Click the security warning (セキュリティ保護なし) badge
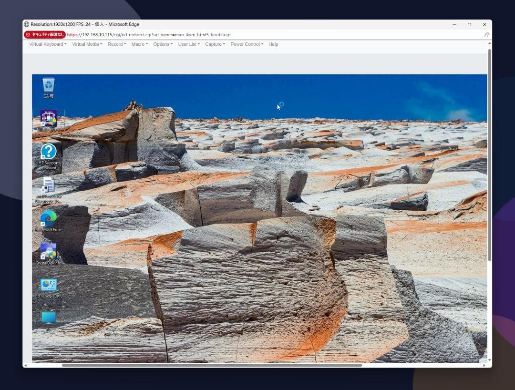 (x=45, y=35)
